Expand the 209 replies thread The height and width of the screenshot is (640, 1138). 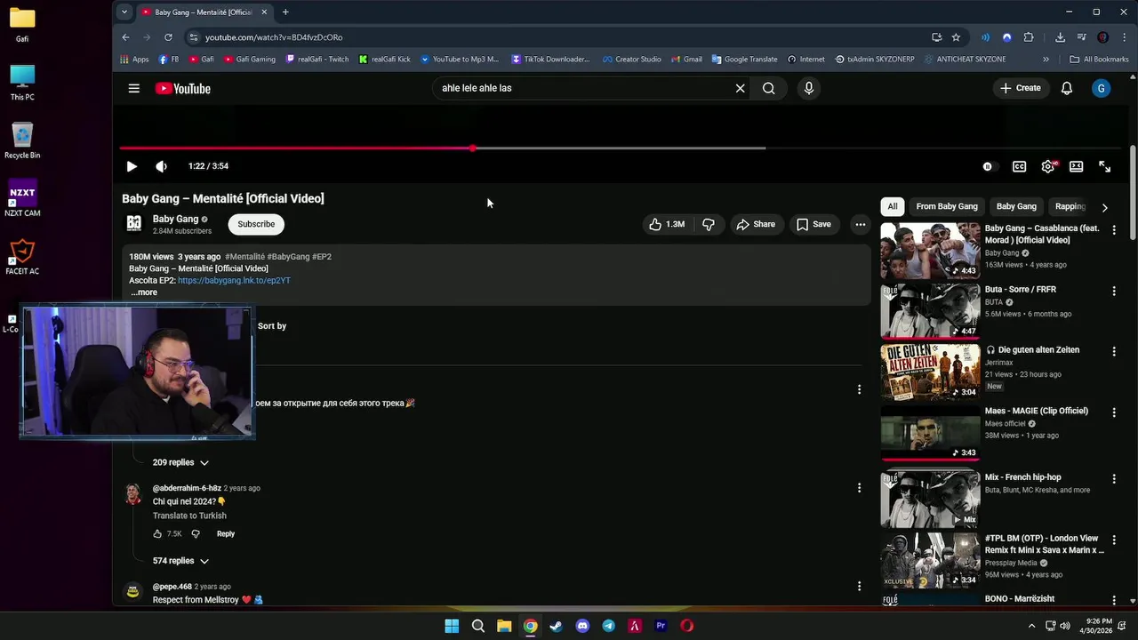coord(180,462)
